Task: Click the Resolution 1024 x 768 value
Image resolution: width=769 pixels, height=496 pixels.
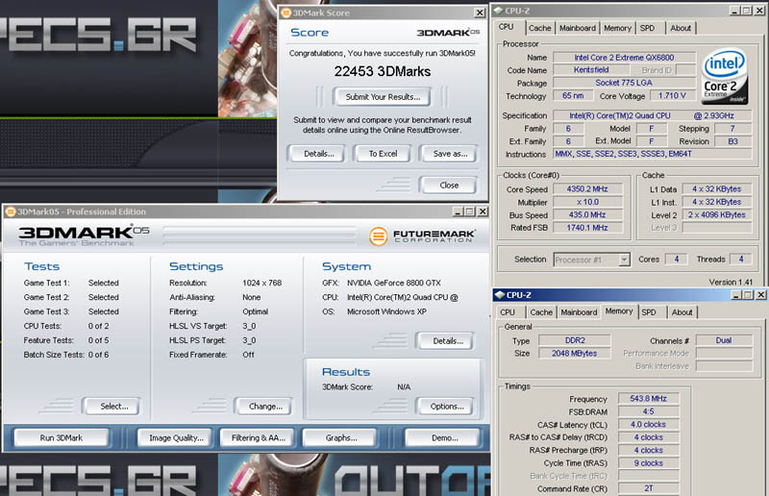Action: (x=261, y=283)
